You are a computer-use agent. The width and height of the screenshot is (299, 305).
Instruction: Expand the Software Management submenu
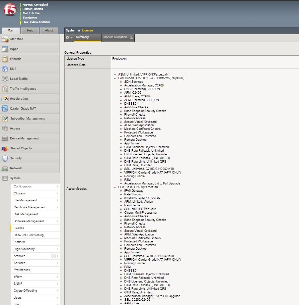pyautogui.click(x=58, y=221)
